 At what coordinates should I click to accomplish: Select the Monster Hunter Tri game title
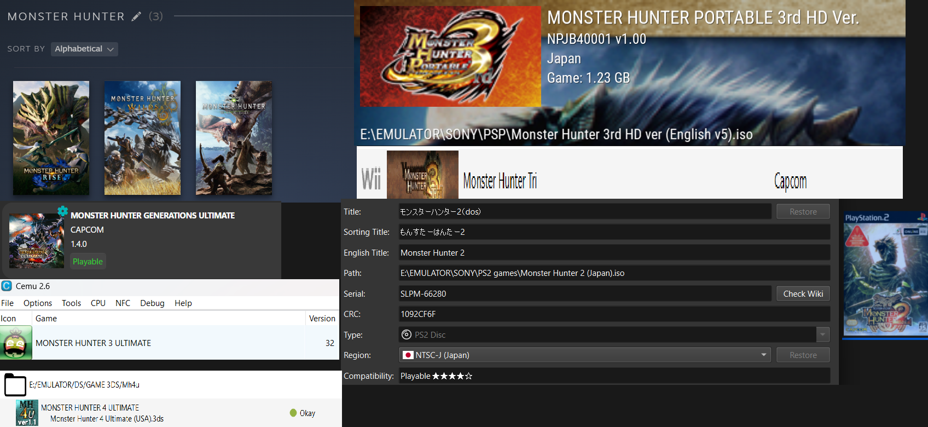[500, 181]
